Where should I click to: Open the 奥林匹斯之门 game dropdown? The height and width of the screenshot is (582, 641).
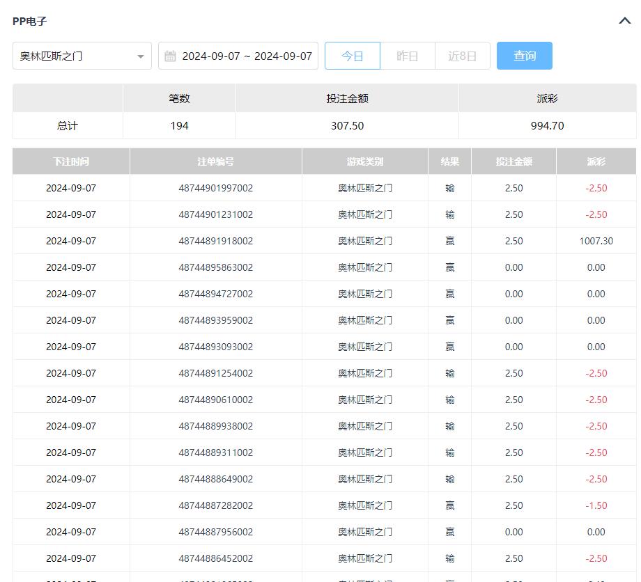82,56
